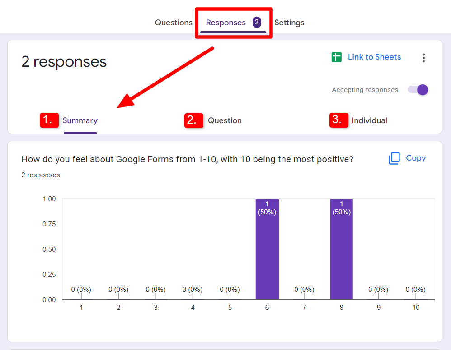Open the Questions tab

tap(174, 23)
